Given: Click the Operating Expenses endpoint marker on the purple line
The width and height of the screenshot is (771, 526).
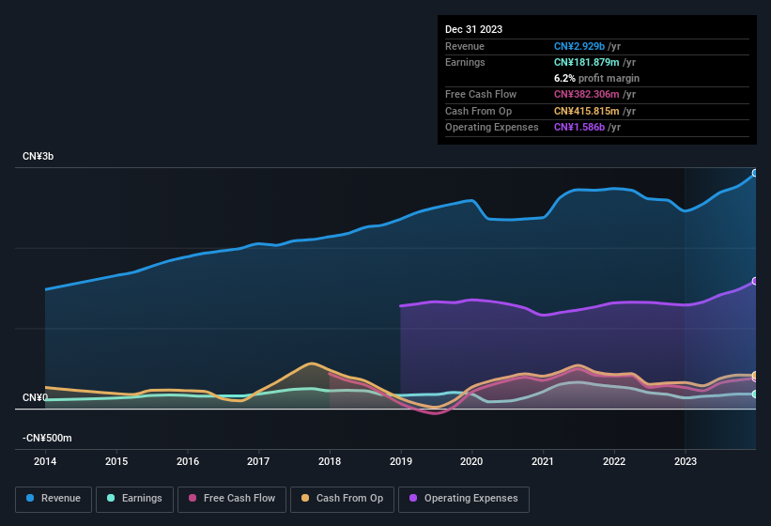Looking at the screenshot, I should point(755,281).
